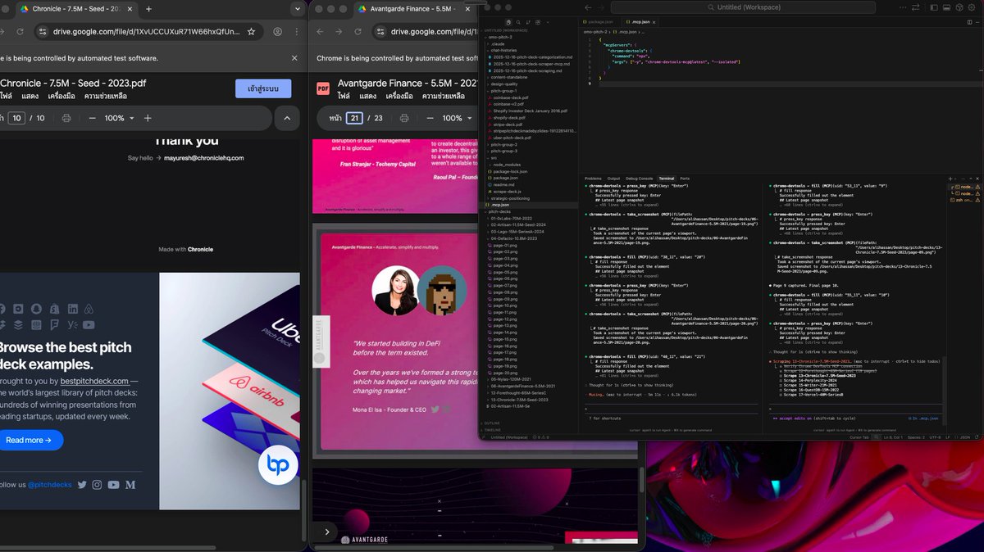Open scrape-deck.js in the file tree
Viewport: 984px width, 552px height.
[x=529, y=192]
